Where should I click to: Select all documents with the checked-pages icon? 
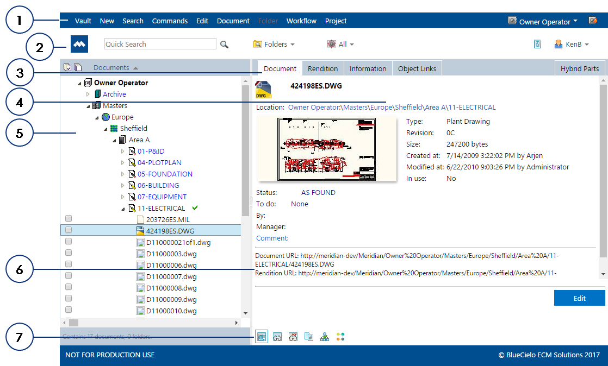(x=67, y=66)
